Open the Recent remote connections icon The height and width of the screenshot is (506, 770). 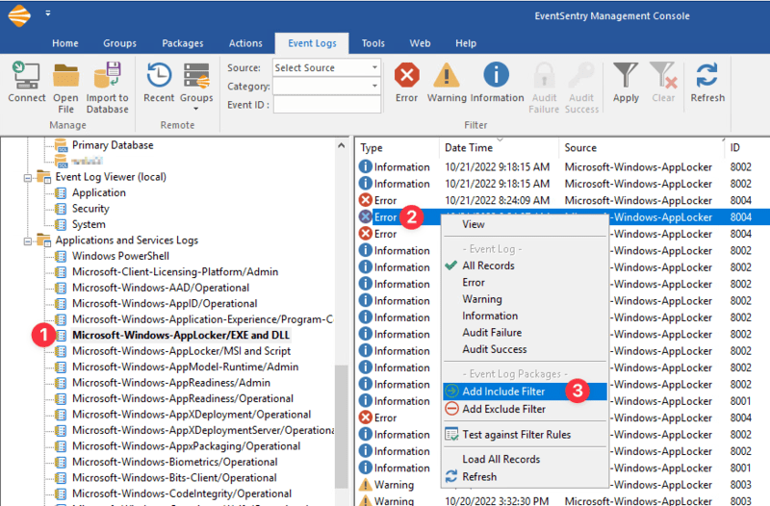[x=159, y=76]
